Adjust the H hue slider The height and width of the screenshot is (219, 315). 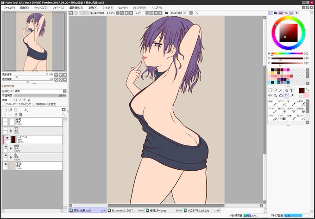pos(287,53)
